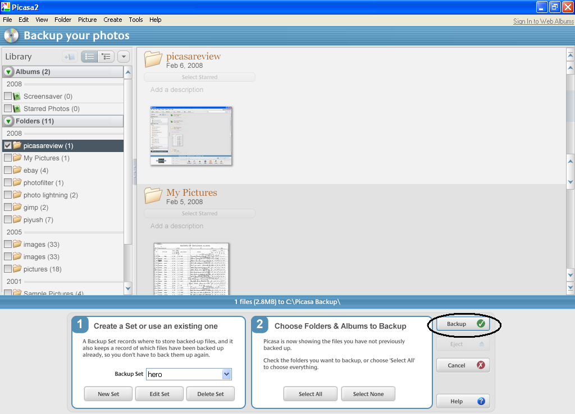This screenshot has height=414, width=575.
Task: Click the large folder icon beside picasareview heading
Action: pos(153,59)
